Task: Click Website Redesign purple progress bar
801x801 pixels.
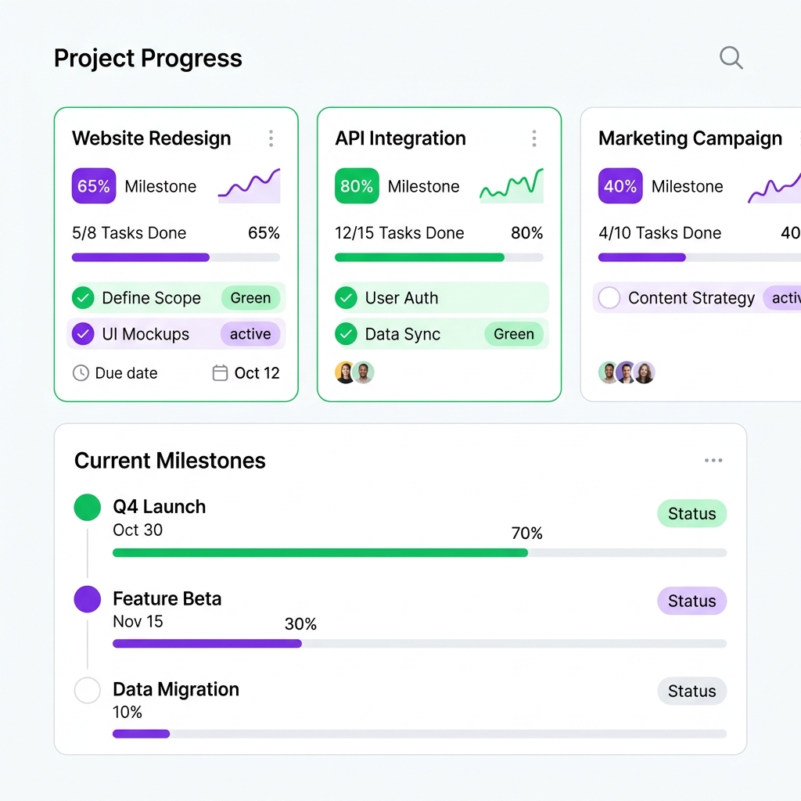Action: point(176,257)
